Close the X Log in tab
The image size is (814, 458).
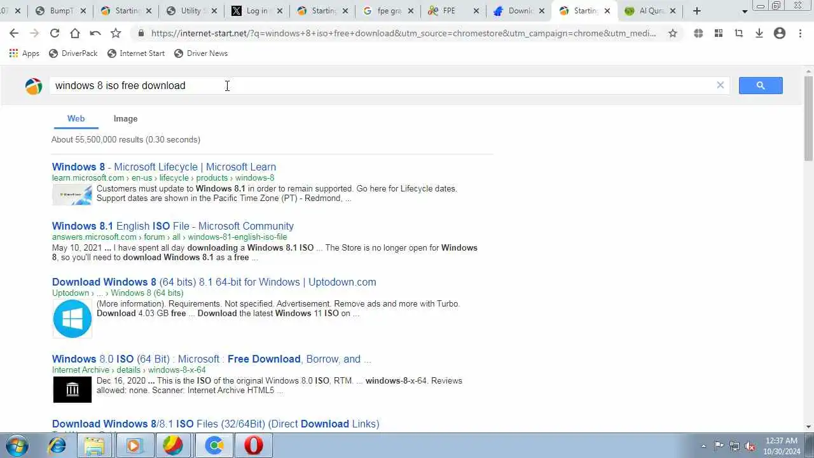(280, 11)
